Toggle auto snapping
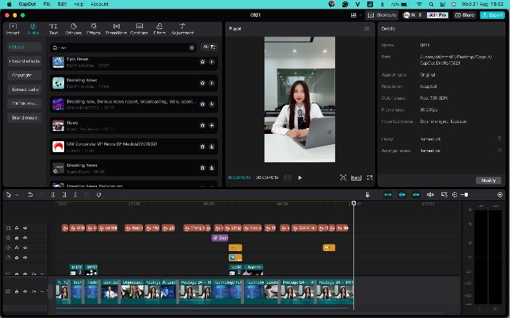 click(402, 194)
